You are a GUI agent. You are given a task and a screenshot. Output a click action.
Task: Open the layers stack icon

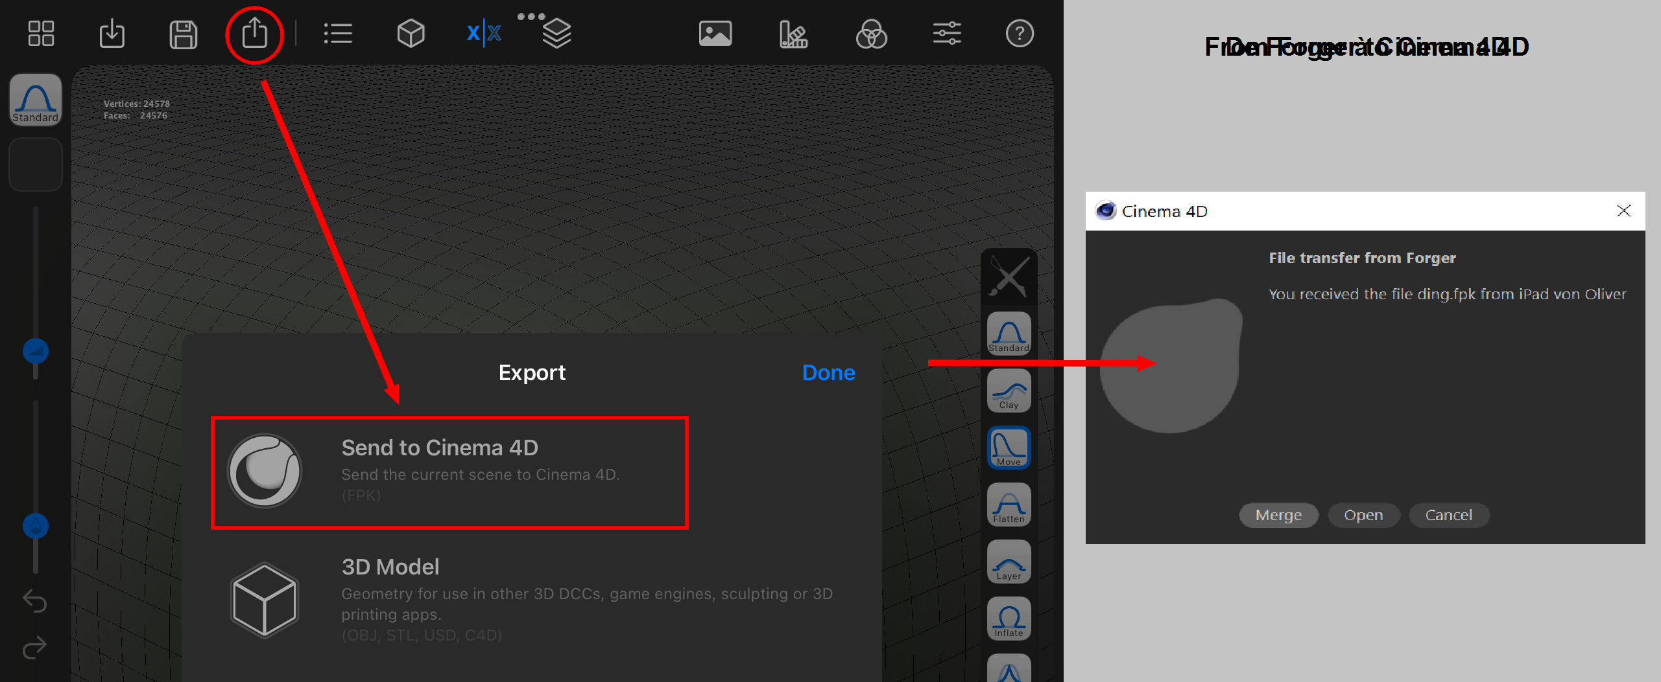point(556,34)
